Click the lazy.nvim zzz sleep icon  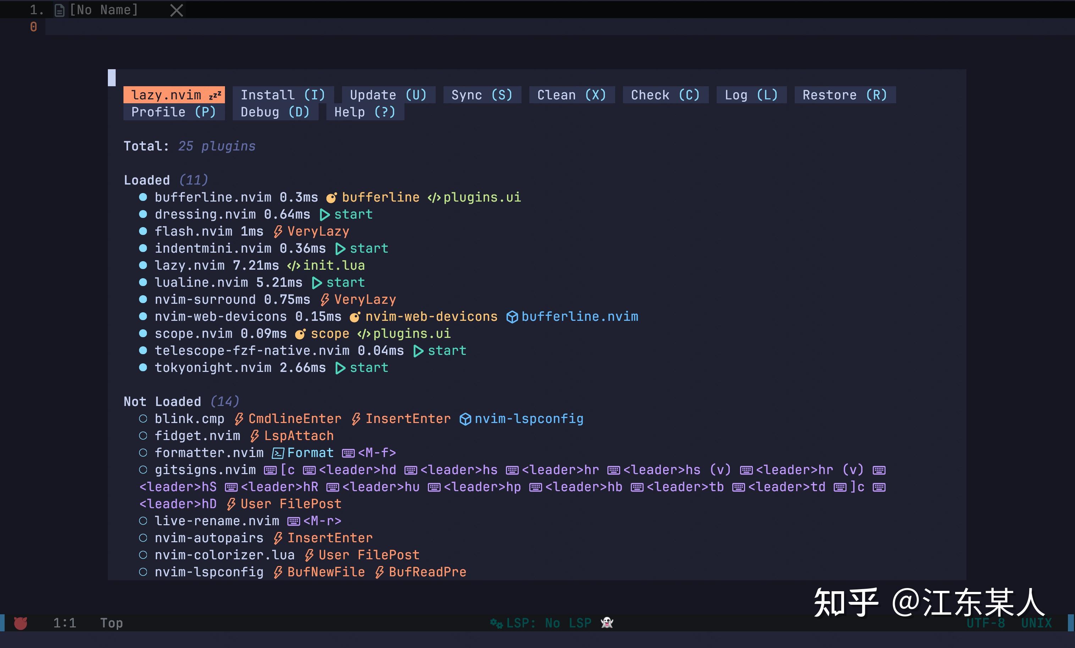coord(215,94)
